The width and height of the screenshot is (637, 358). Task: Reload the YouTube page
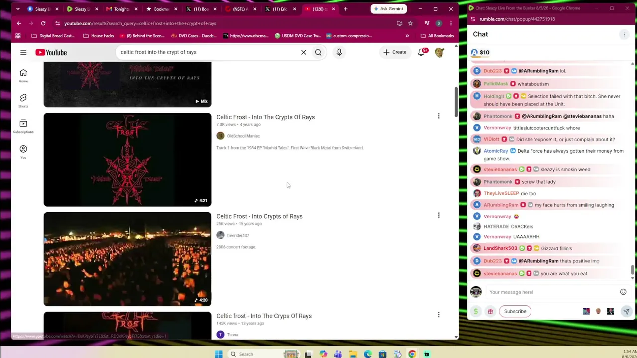click(x=43, y=23)
